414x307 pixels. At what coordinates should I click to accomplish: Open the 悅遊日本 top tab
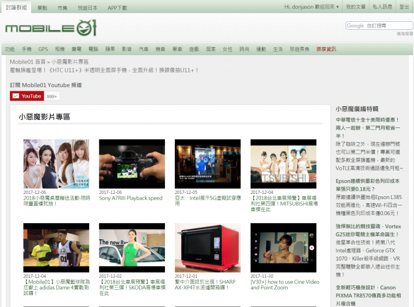(x=87, y=8)
